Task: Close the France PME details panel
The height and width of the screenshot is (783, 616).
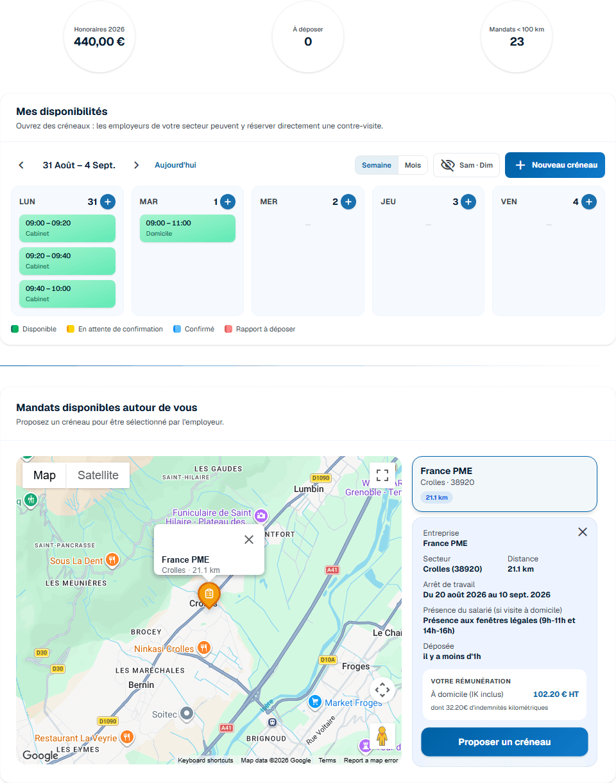Action: pos(583,532)
